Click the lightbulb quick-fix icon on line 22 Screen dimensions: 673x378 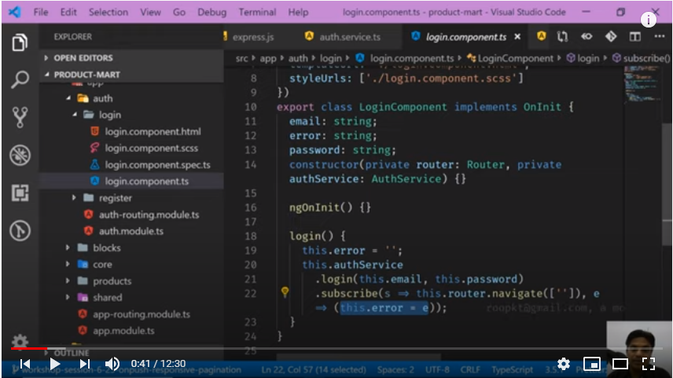(x=285, y=292)
